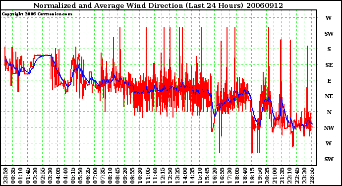The width and height of the screenshot is (342, 186).
Task: Click the '19:15' time label
Action: 252,176
